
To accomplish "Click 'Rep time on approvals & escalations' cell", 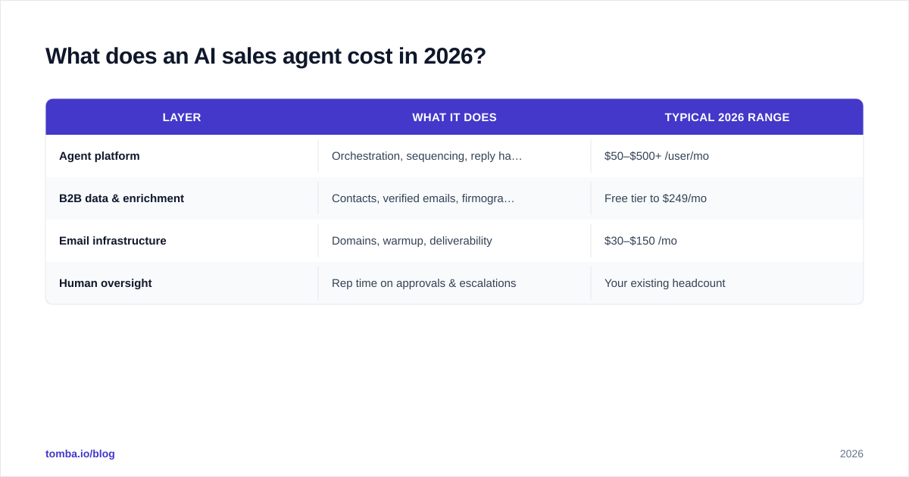I will click(x=454, y=283).
